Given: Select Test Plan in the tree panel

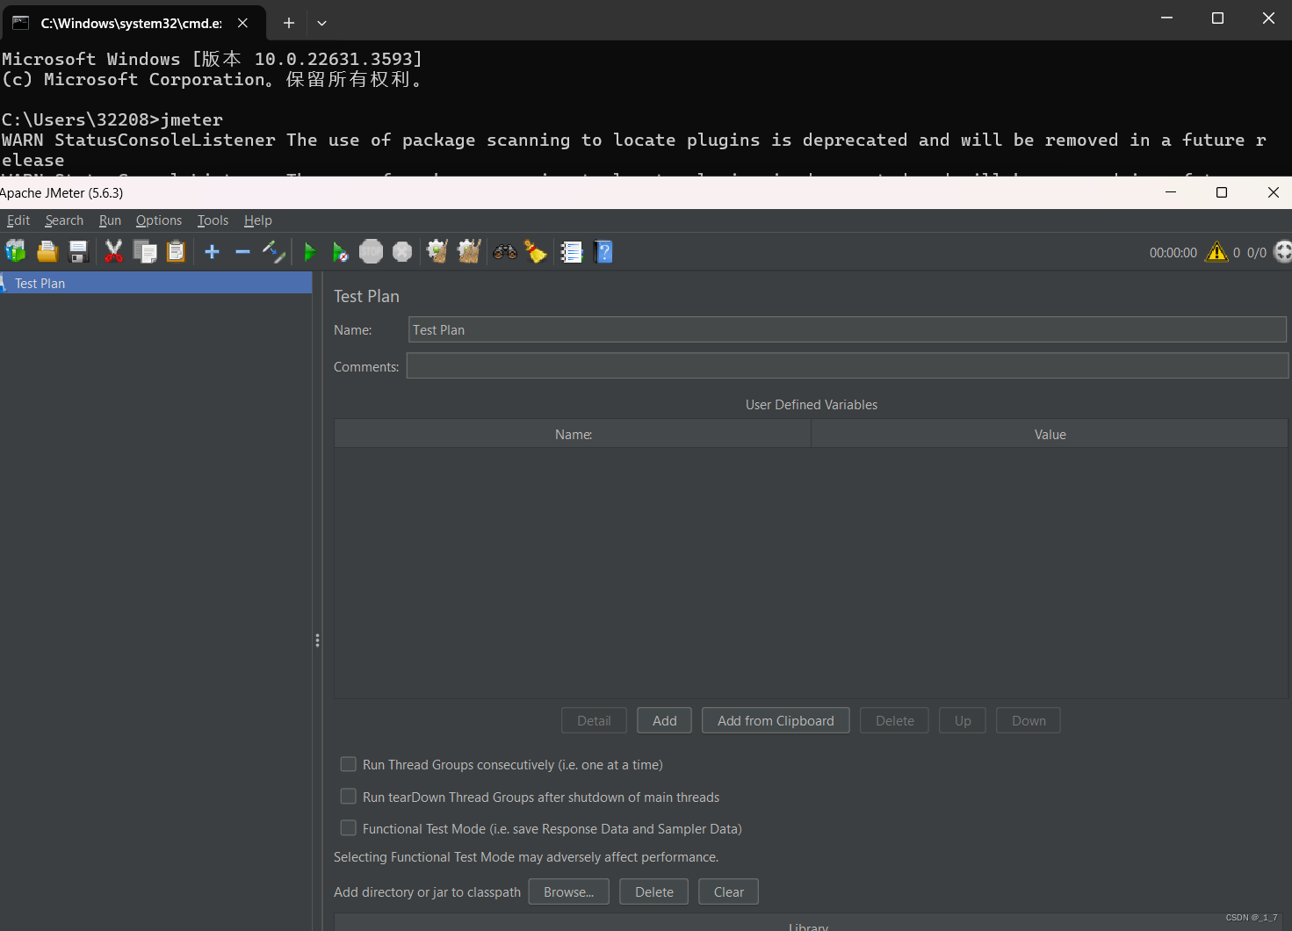Looking at the screenshot, I should [39, 283].
